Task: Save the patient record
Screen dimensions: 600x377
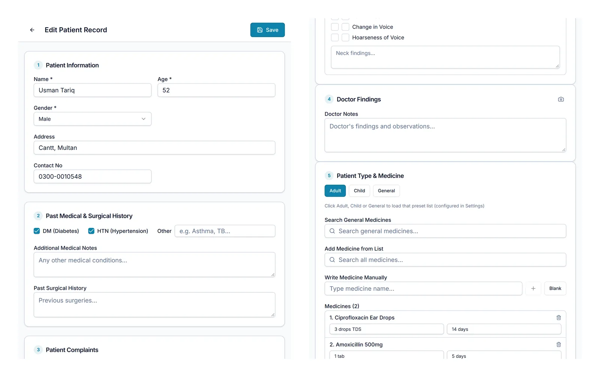Action: (x=267, y=30)
